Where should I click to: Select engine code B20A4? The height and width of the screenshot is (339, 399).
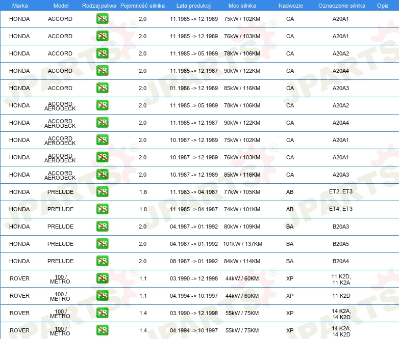(341, 261)
